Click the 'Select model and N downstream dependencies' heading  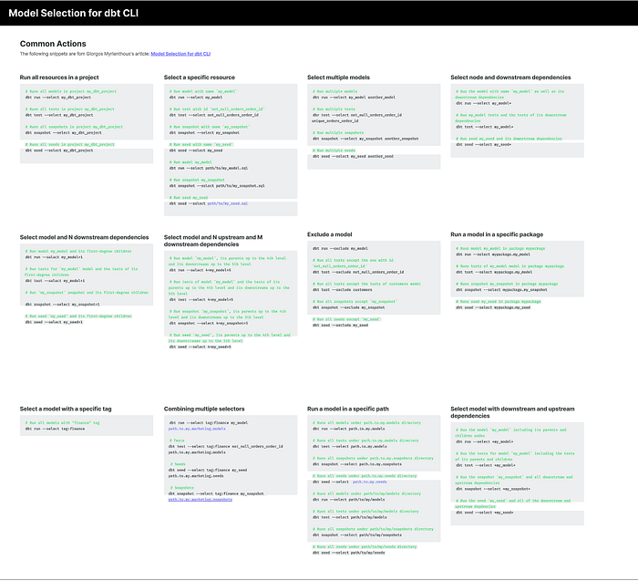click(x=84, y=237)
